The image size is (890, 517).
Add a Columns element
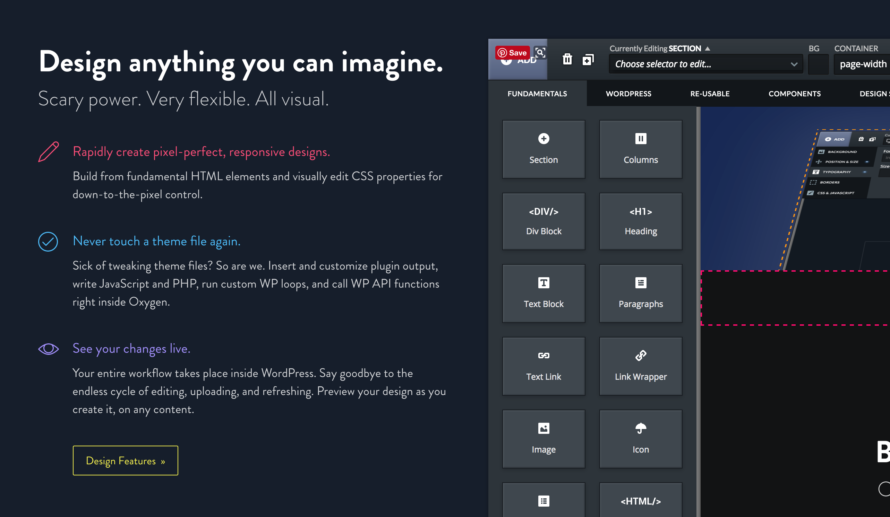641,149
